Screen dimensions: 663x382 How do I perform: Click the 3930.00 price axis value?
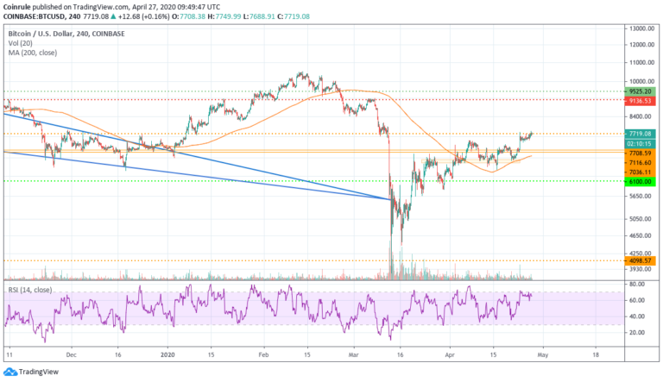coord(641,269)
